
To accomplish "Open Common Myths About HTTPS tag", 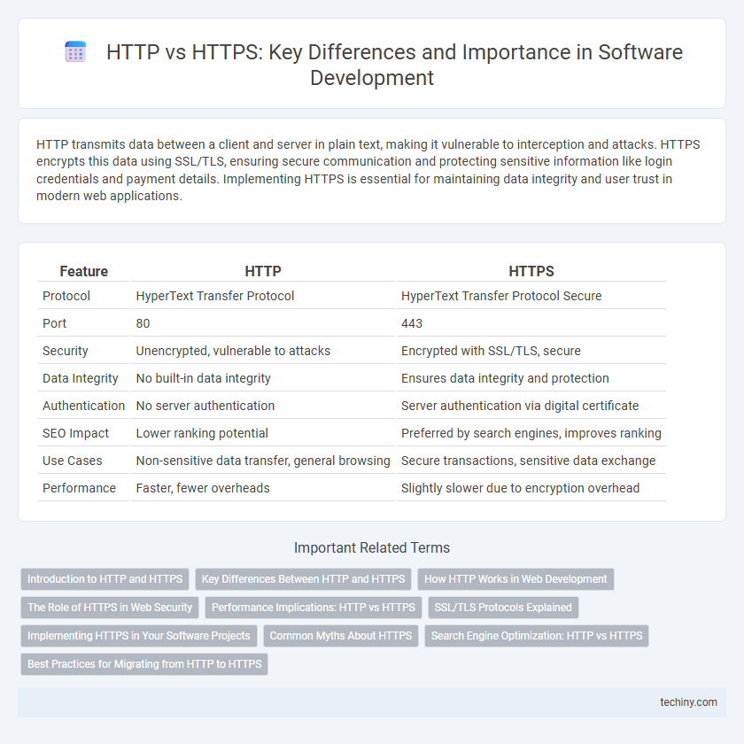I will pyautogui.click(x=341, y=636).
